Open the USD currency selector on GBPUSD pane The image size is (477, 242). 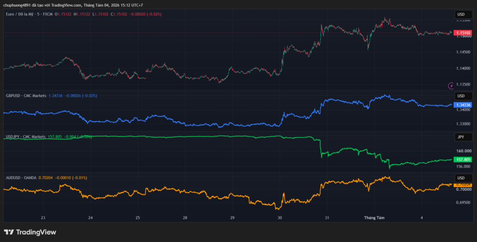(x=463, y=96)
